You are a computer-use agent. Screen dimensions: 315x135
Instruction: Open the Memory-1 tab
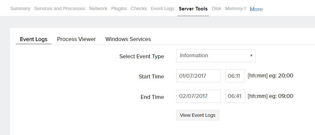[x=235, y=9]
